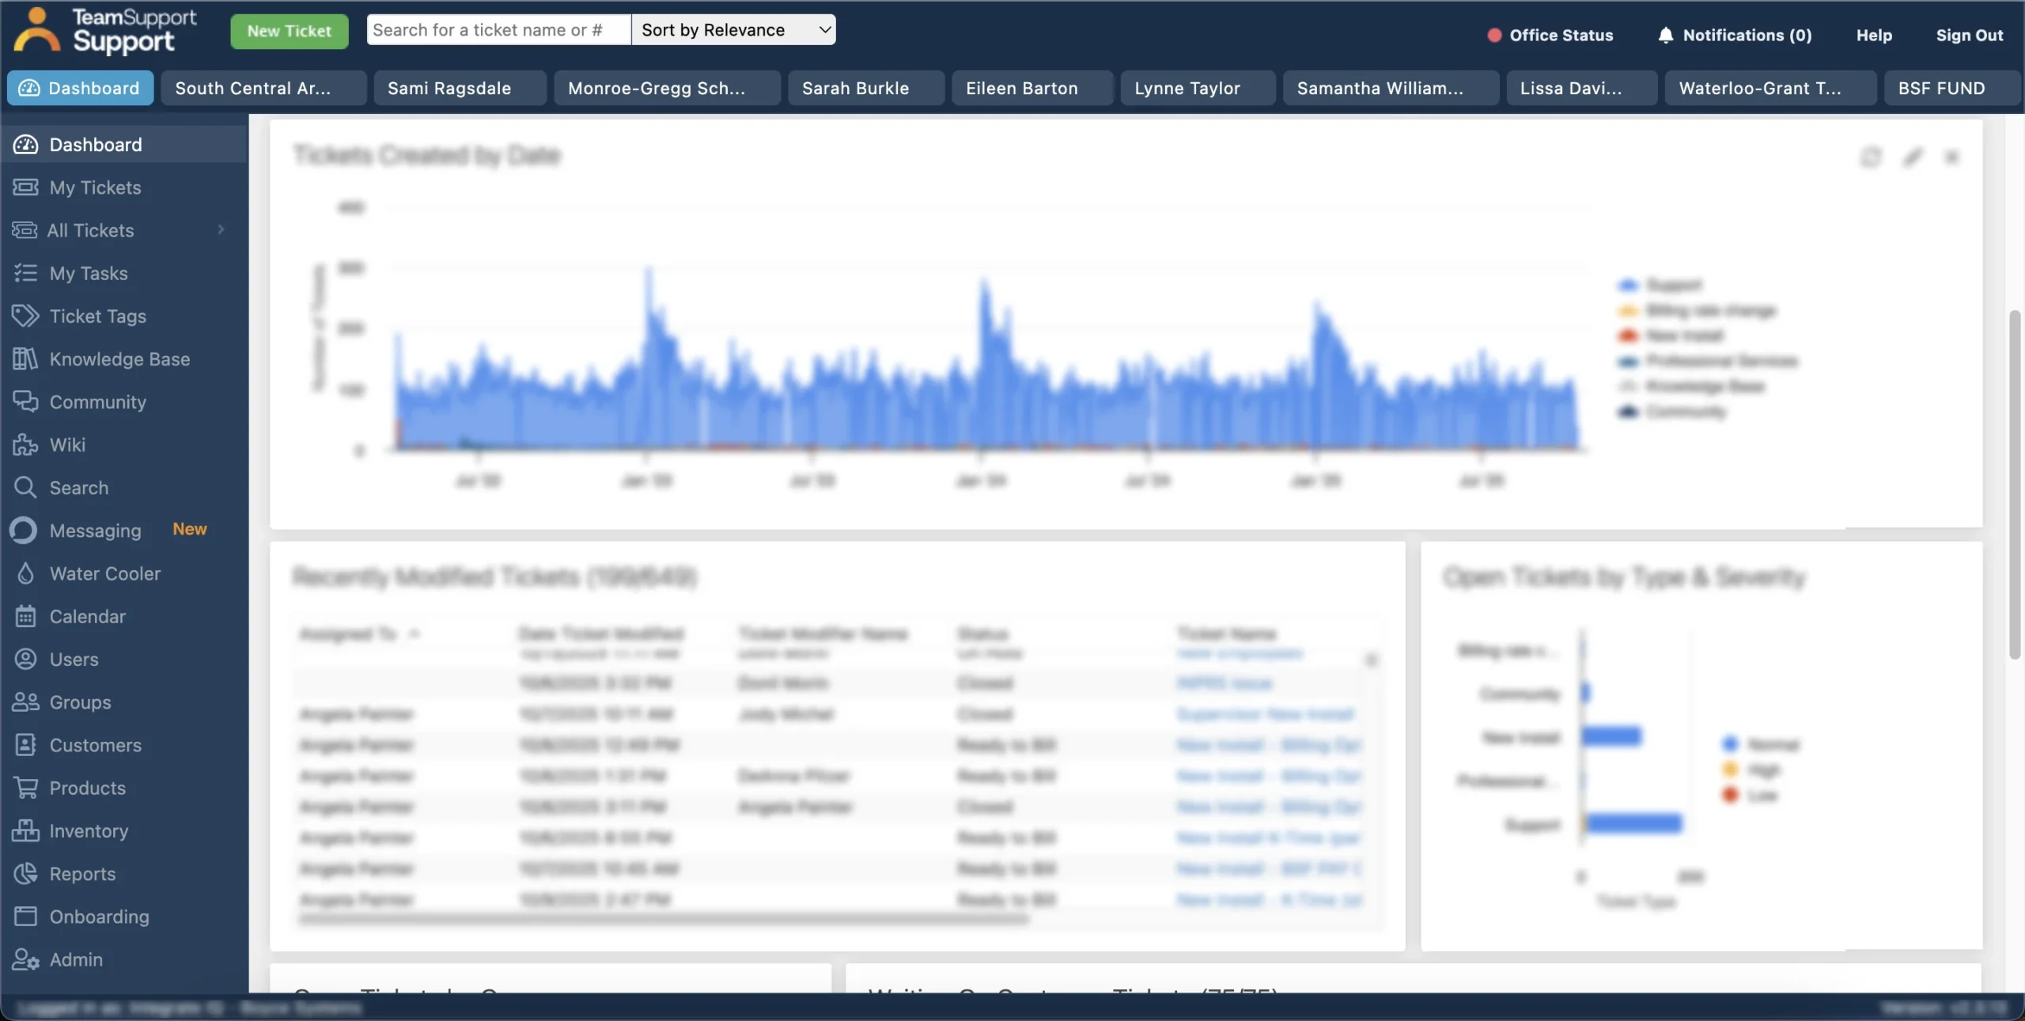Expand the All Tickets sidebar item

coord(221,230)
